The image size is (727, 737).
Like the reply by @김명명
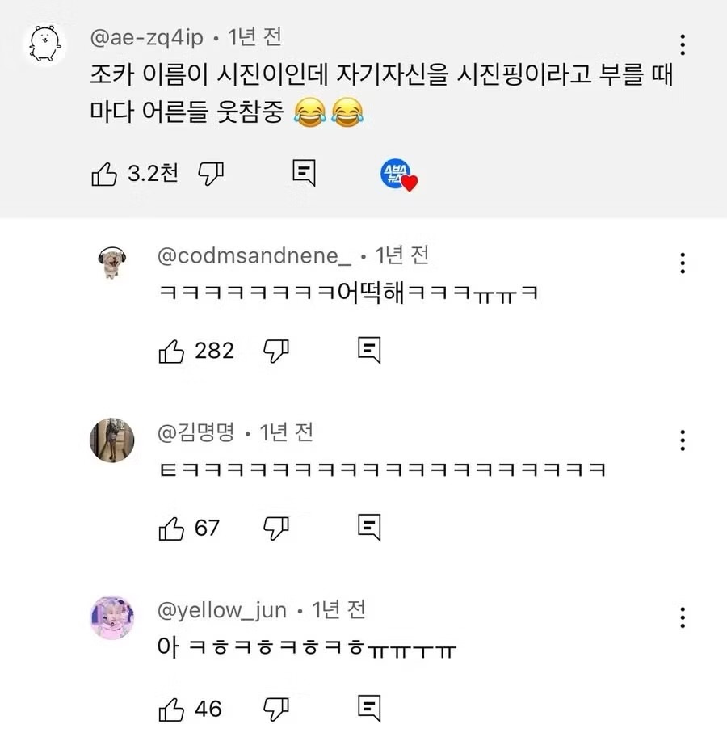pyautogui.click(x=172, y=528)
